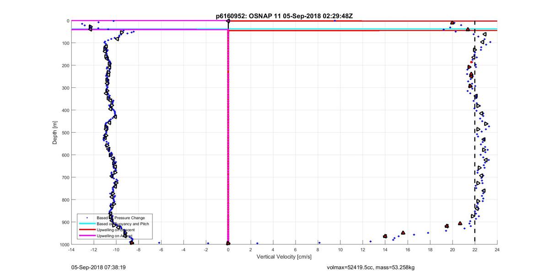Click depth axis tick label 900
This screenshot has height=275, width=549.
(65, 222)
